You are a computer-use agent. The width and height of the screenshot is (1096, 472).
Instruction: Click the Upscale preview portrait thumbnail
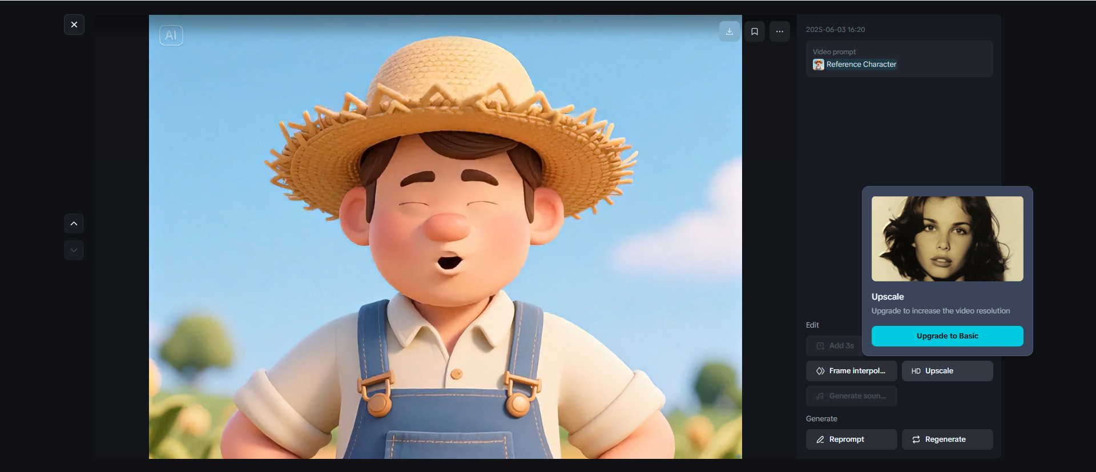[948, 239]
